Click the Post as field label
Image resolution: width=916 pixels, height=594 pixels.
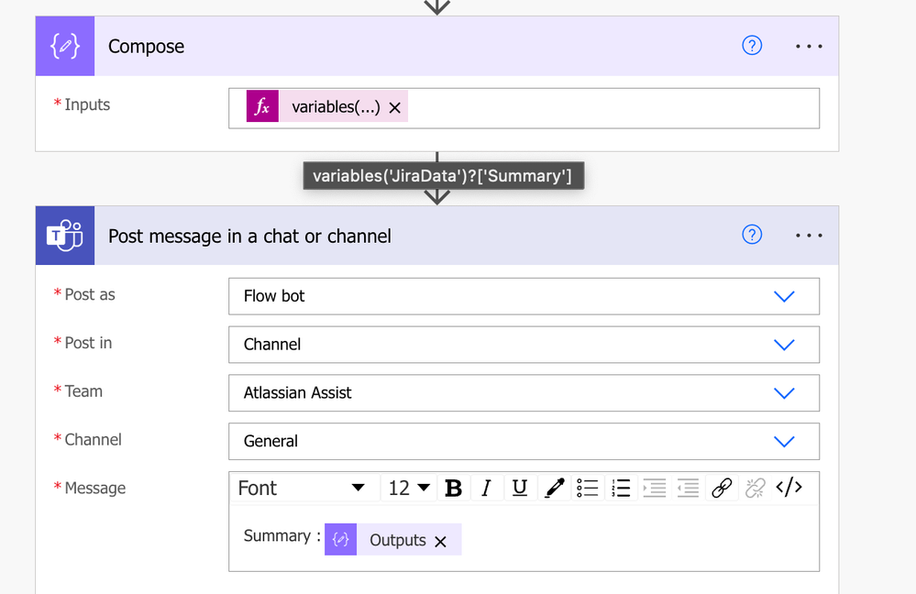pyautogui.click(x=89, y=295)
